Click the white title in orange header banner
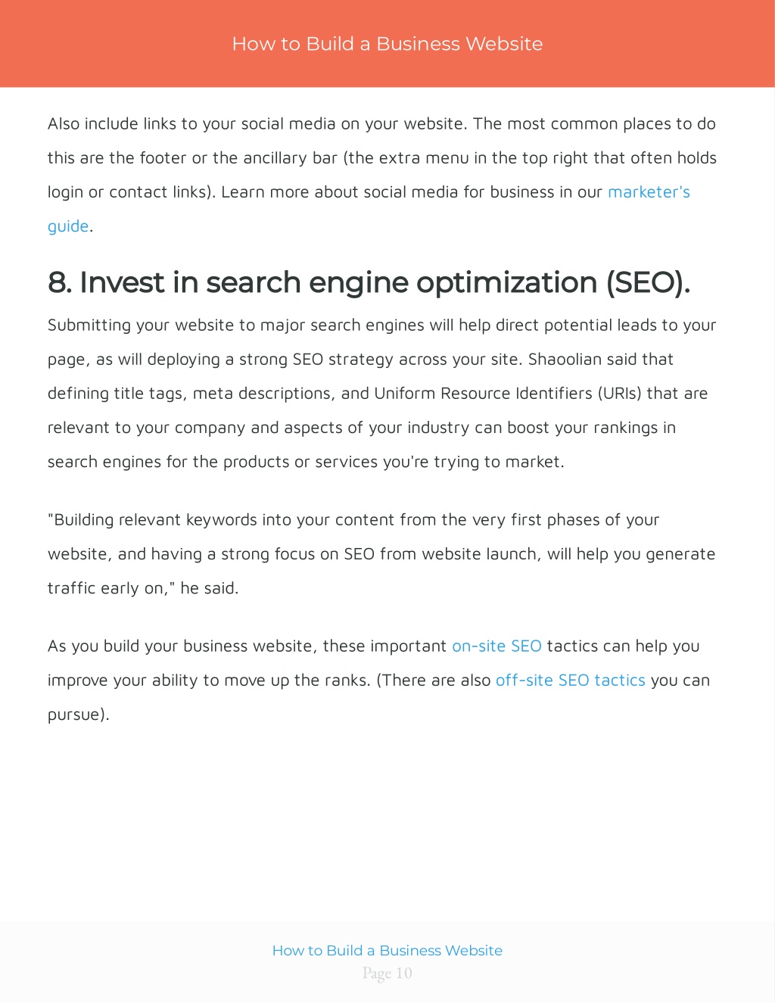This screenshot has width=775, height=1003. 387,44
